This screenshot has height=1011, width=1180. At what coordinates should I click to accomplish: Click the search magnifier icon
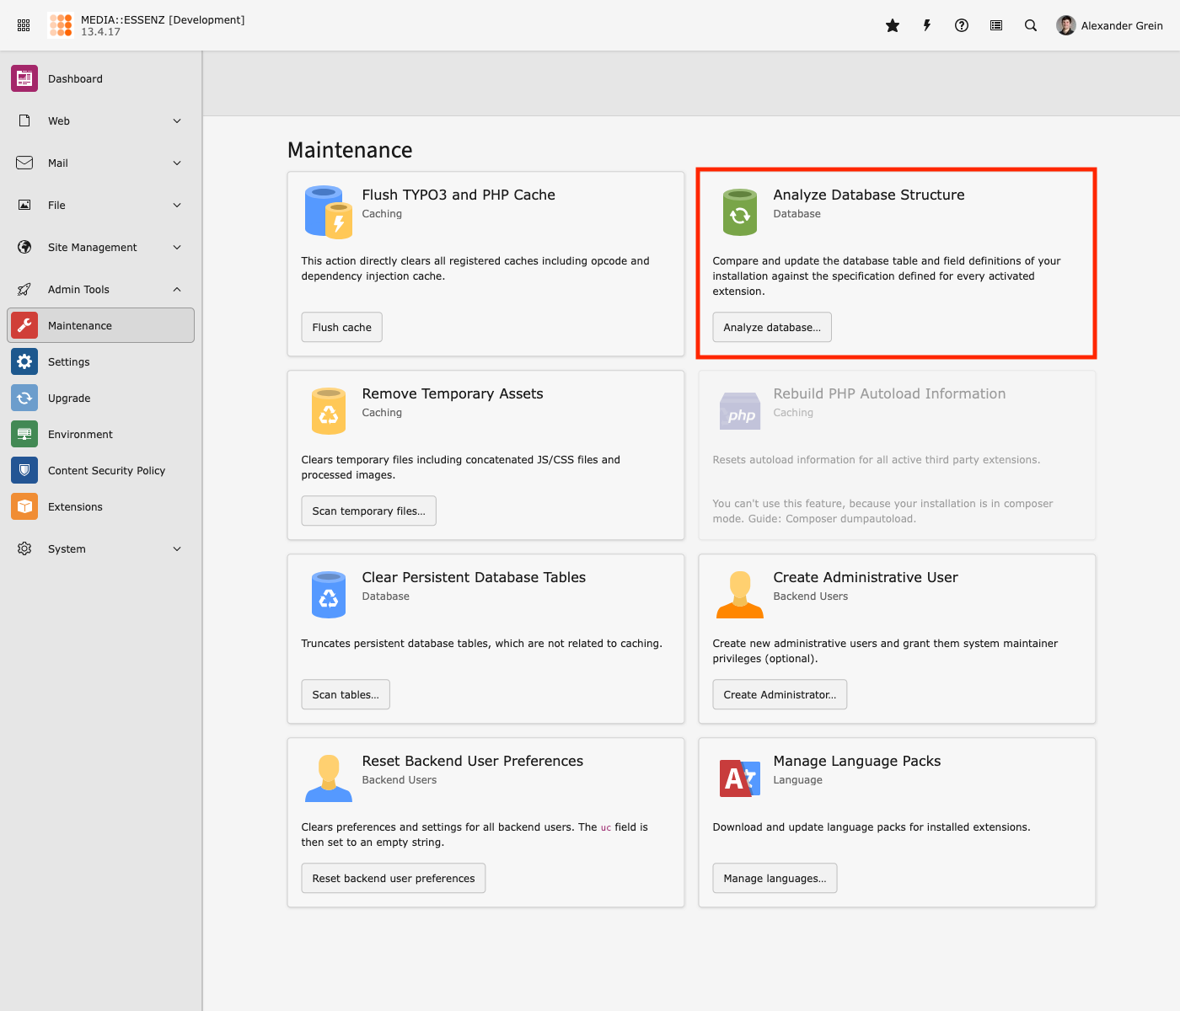(1031, 25)
